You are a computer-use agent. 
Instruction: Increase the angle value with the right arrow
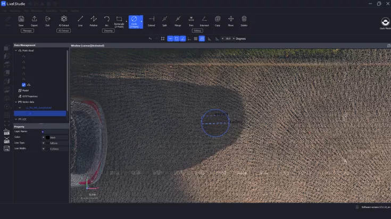234,39
